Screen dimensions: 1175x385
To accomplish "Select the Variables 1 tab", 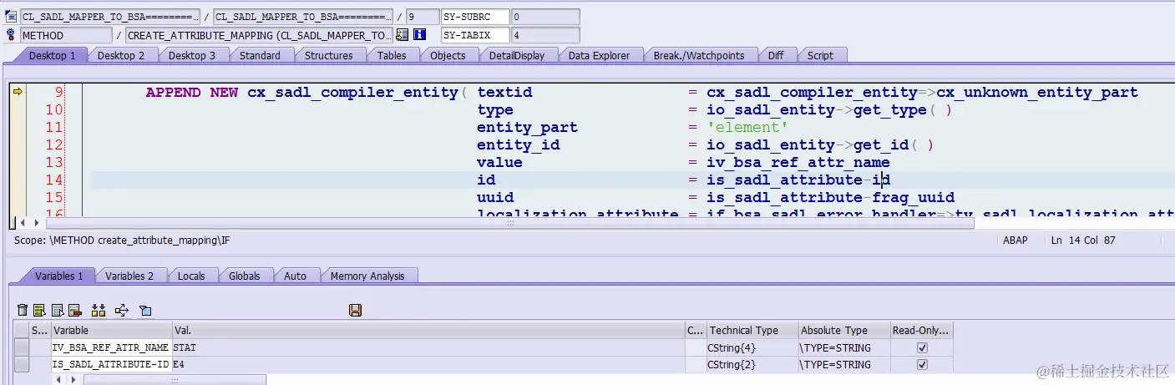I will coord(58,276).
